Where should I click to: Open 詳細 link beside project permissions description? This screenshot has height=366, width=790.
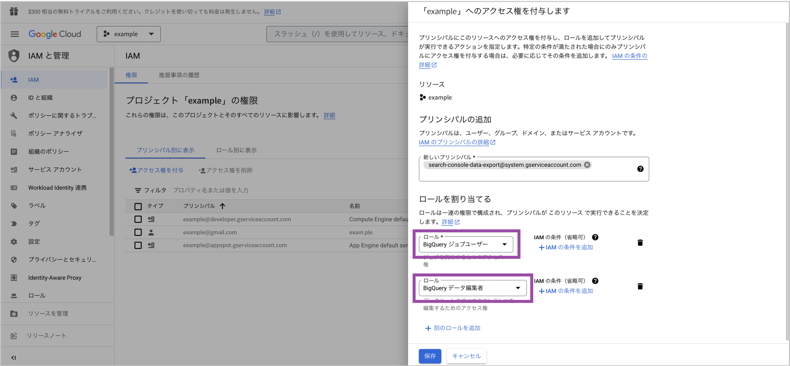329,115
